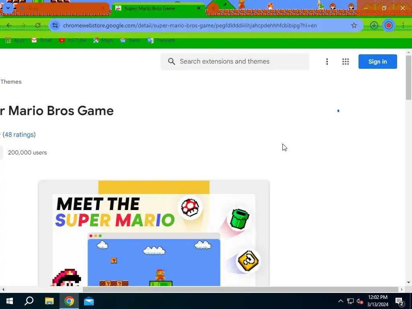
Task: Focus the Search extensions and themes field
Action: tap(235, 62)
